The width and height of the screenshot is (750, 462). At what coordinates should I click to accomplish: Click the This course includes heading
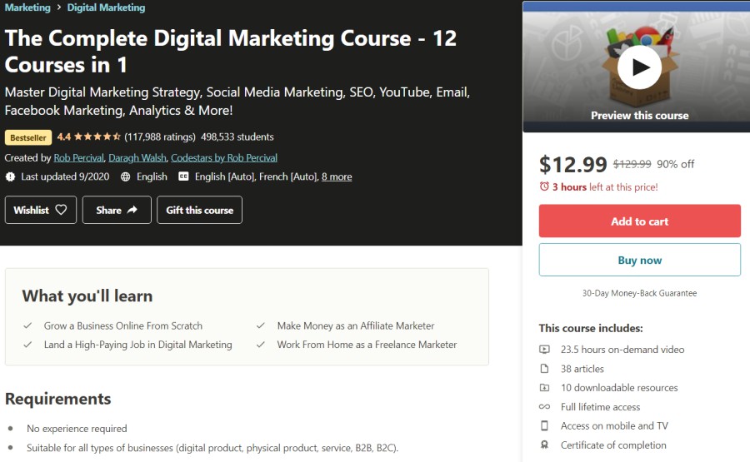pyautogui.click(x=591, y=328)
